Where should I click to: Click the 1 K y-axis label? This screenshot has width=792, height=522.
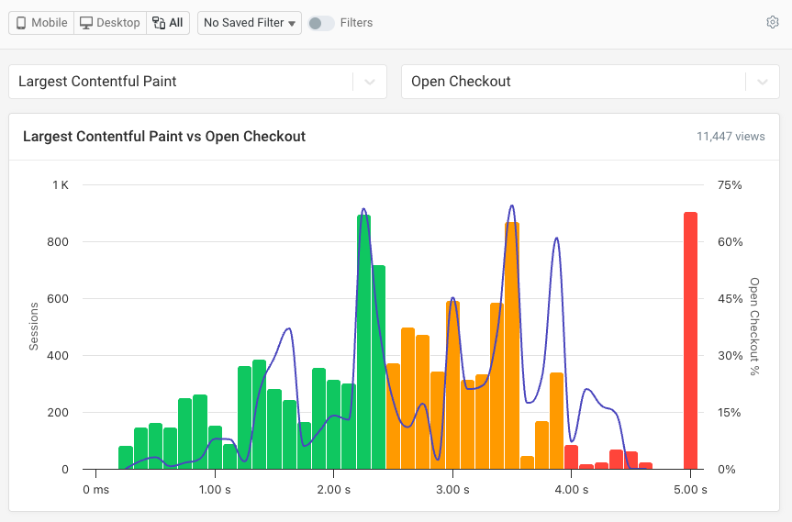[60, 185]
